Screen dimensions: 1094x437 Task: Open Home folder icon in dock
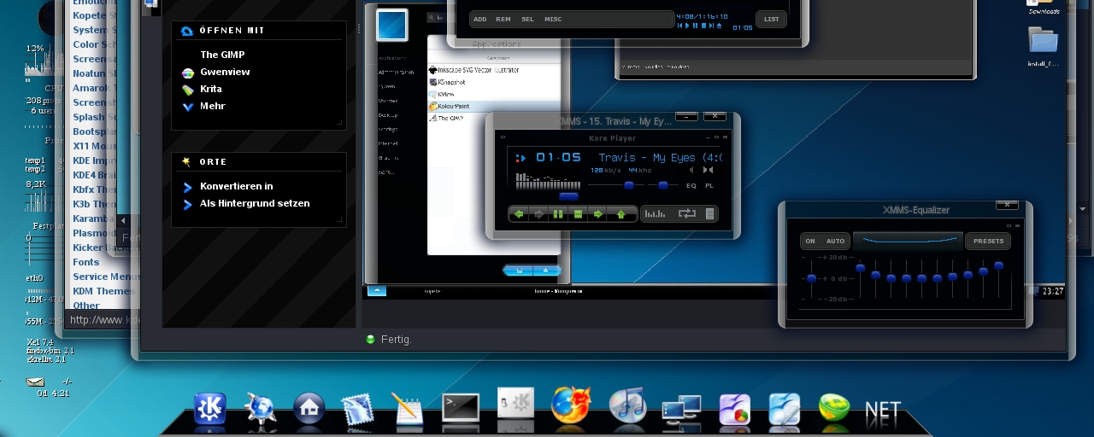click(x=309, y=408)
